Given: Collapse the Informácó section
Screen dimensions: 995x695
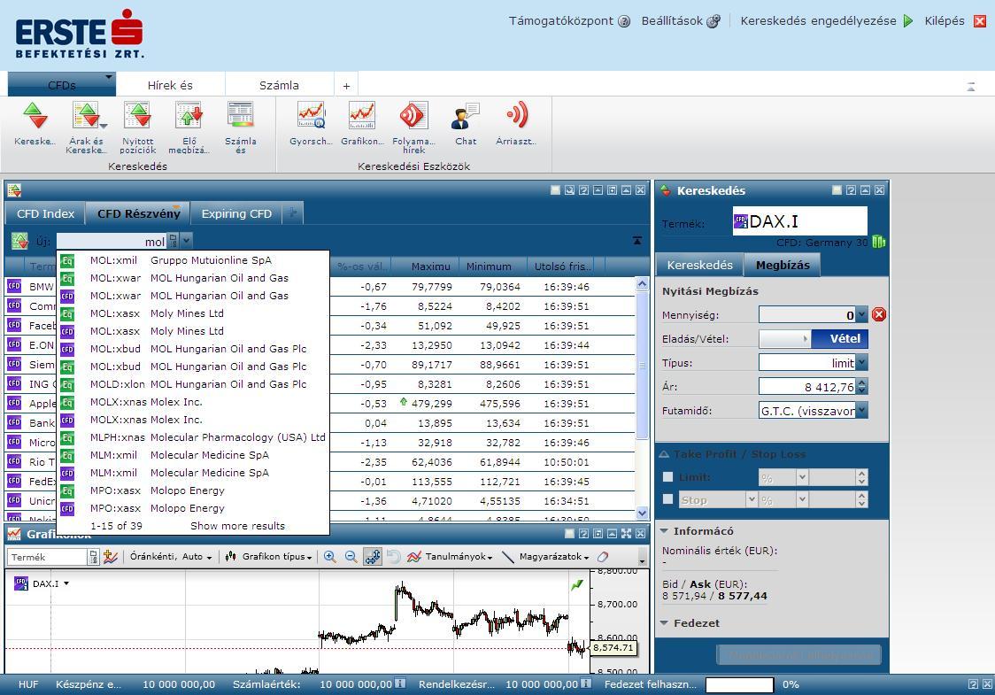Looking at the screenshot, I should [665, 530].
